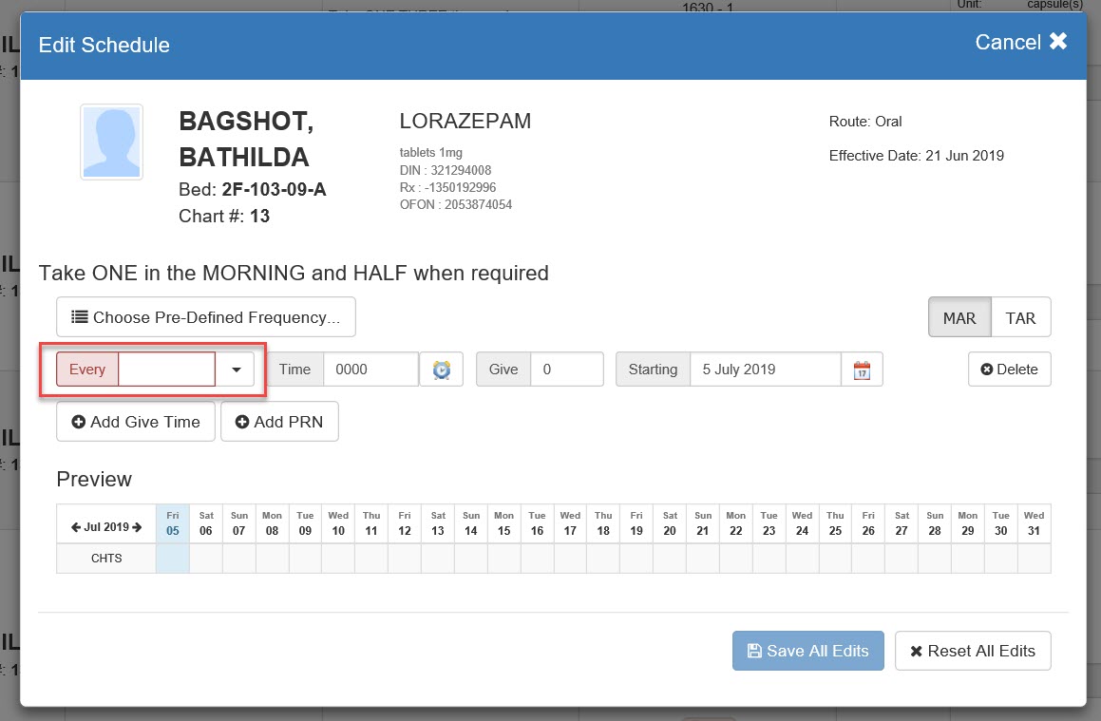Cancel and close Edit Schedule dialog
This screenshot has height=721, width=1101.
1020,43
